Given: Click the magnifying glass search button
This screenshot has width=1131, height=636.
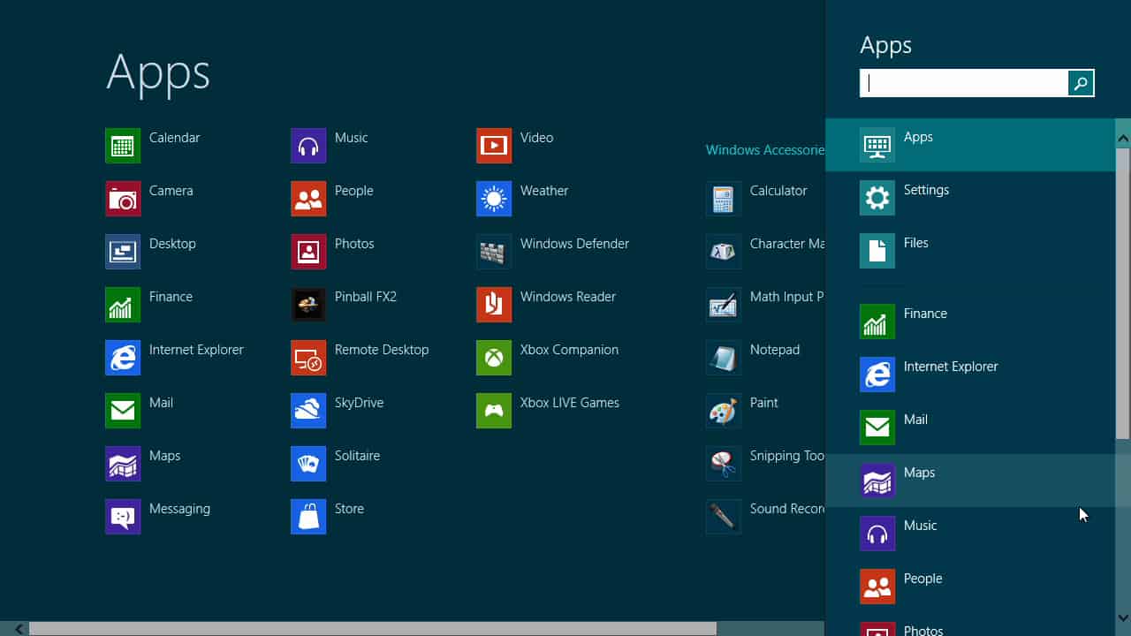Looking at the screenshot, I should (x=1081, y=83).
